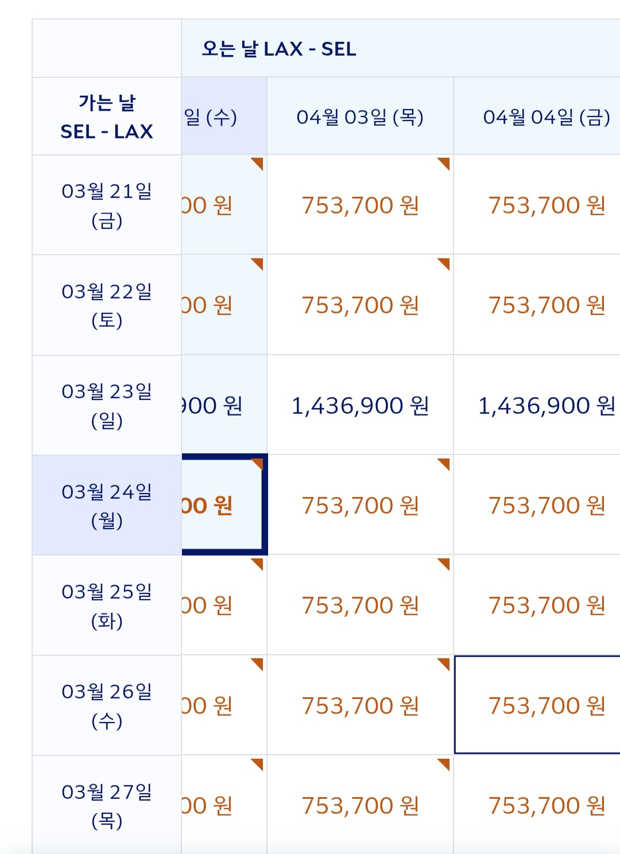
Task: Select 1,436,900 원 fare returning 04월 03일
Action: (360, 406)
